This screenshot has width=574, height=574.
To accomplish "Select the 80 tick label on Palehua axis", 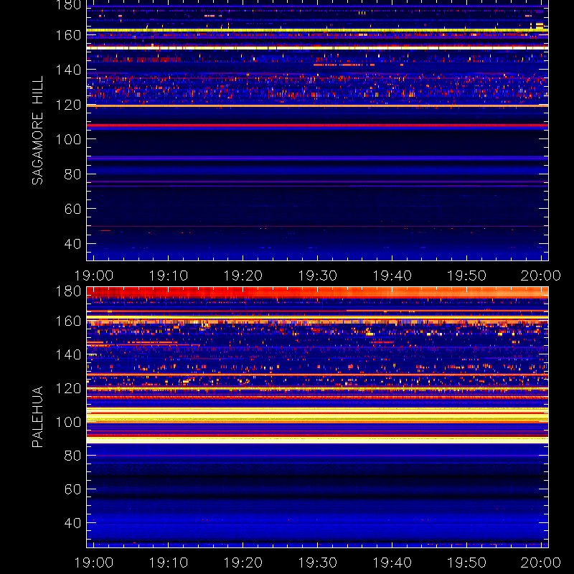I will (x=72, y=456).
